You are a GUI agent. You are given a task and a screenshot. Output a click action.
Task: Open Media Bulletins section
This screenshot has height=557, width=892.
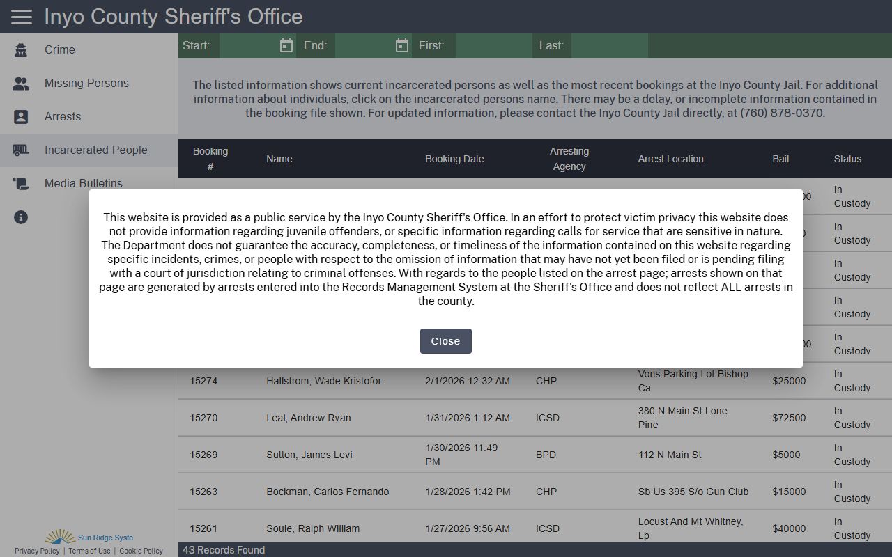(84, 184)
